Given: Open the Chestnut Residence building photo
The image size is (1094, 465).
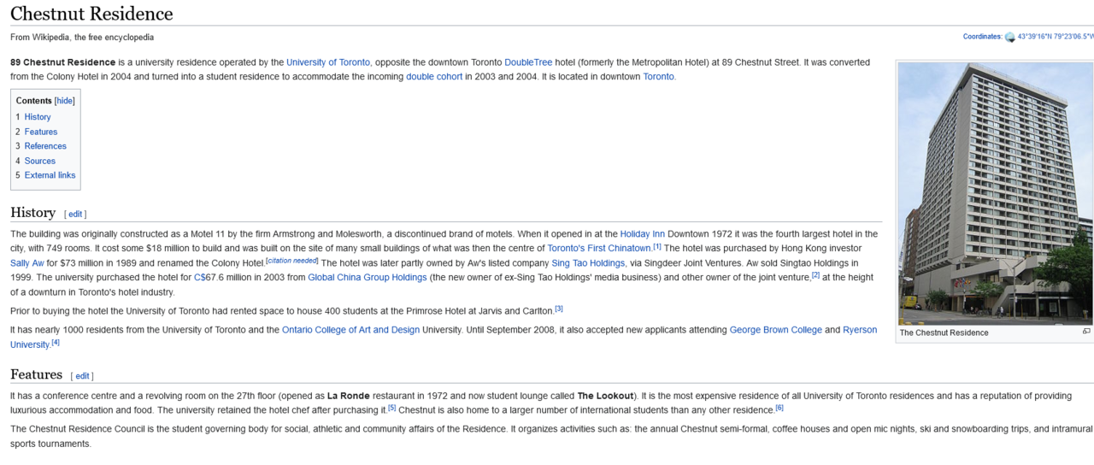Looking at the screenshot, I should click(995, 193).
